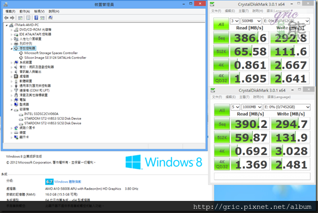Click All button in lower CrystalDiskMark window

[x=222, y=110]
